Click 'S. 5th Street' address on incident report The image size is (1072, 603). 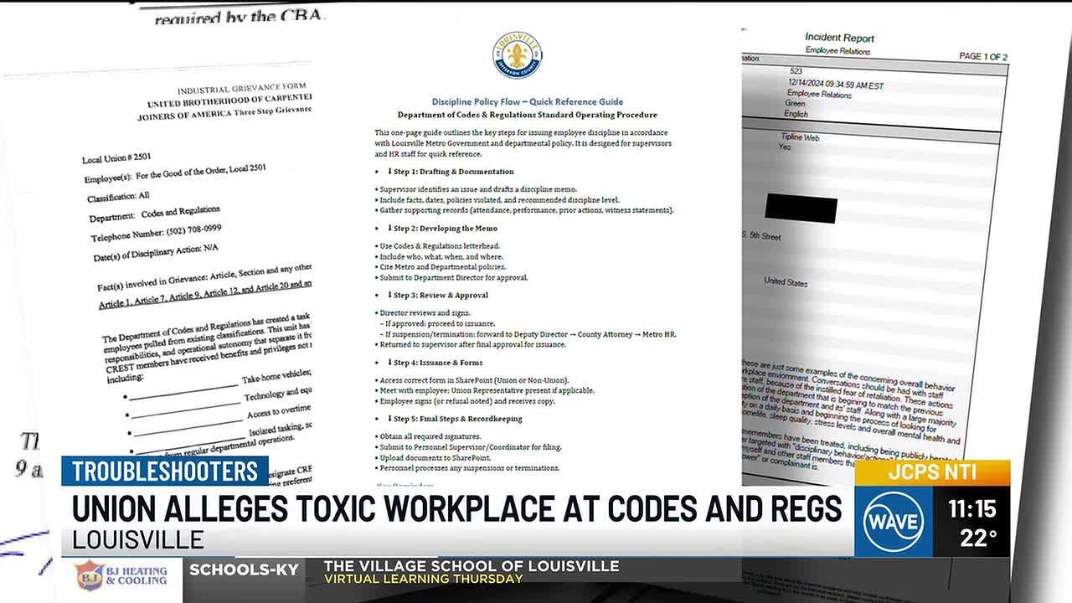point(761,237)
